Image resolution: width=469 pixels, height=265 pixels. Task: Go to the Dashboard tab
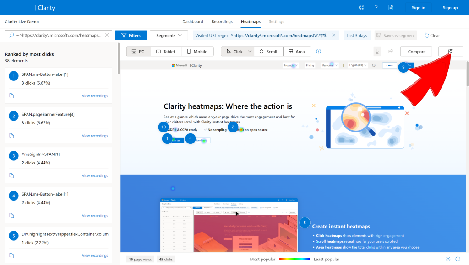point(193,22)
